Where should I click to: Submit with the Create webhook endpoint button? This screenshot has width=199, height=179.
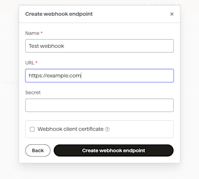click(x=114, y=151)
